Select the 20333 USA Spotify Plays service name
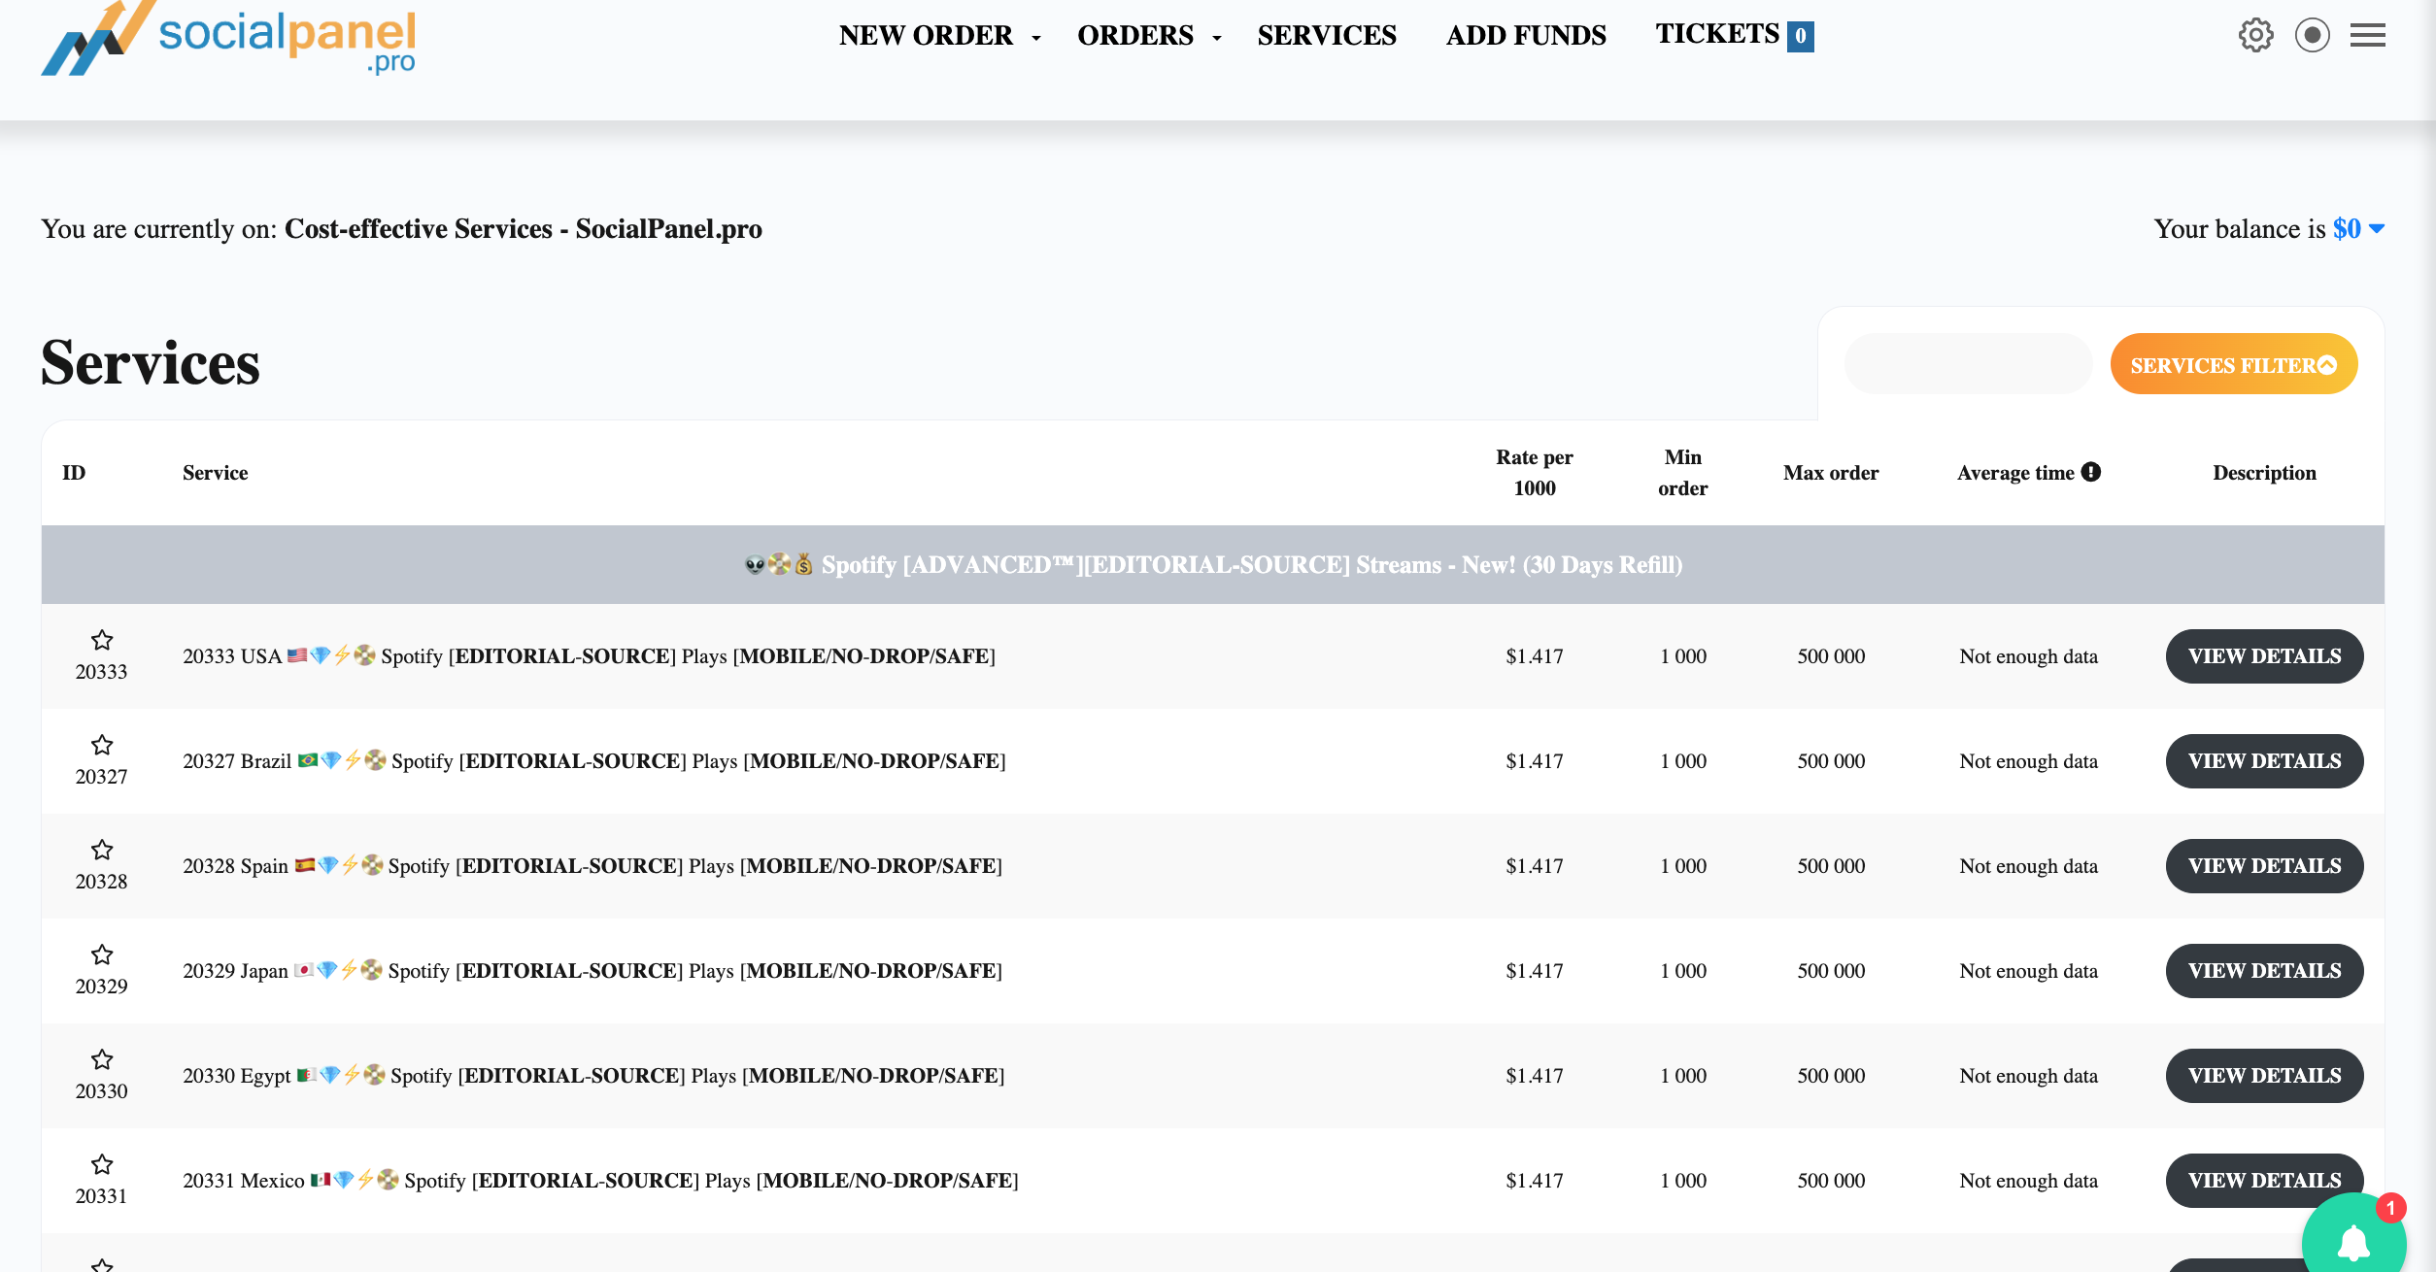Screen dimensions: 2436x1272 pyautogui.click(x=590, y=656)
